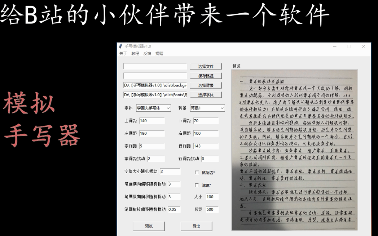Click the 预览 button at bottom
Screen dimensions: 378x236
coord(149,226)
